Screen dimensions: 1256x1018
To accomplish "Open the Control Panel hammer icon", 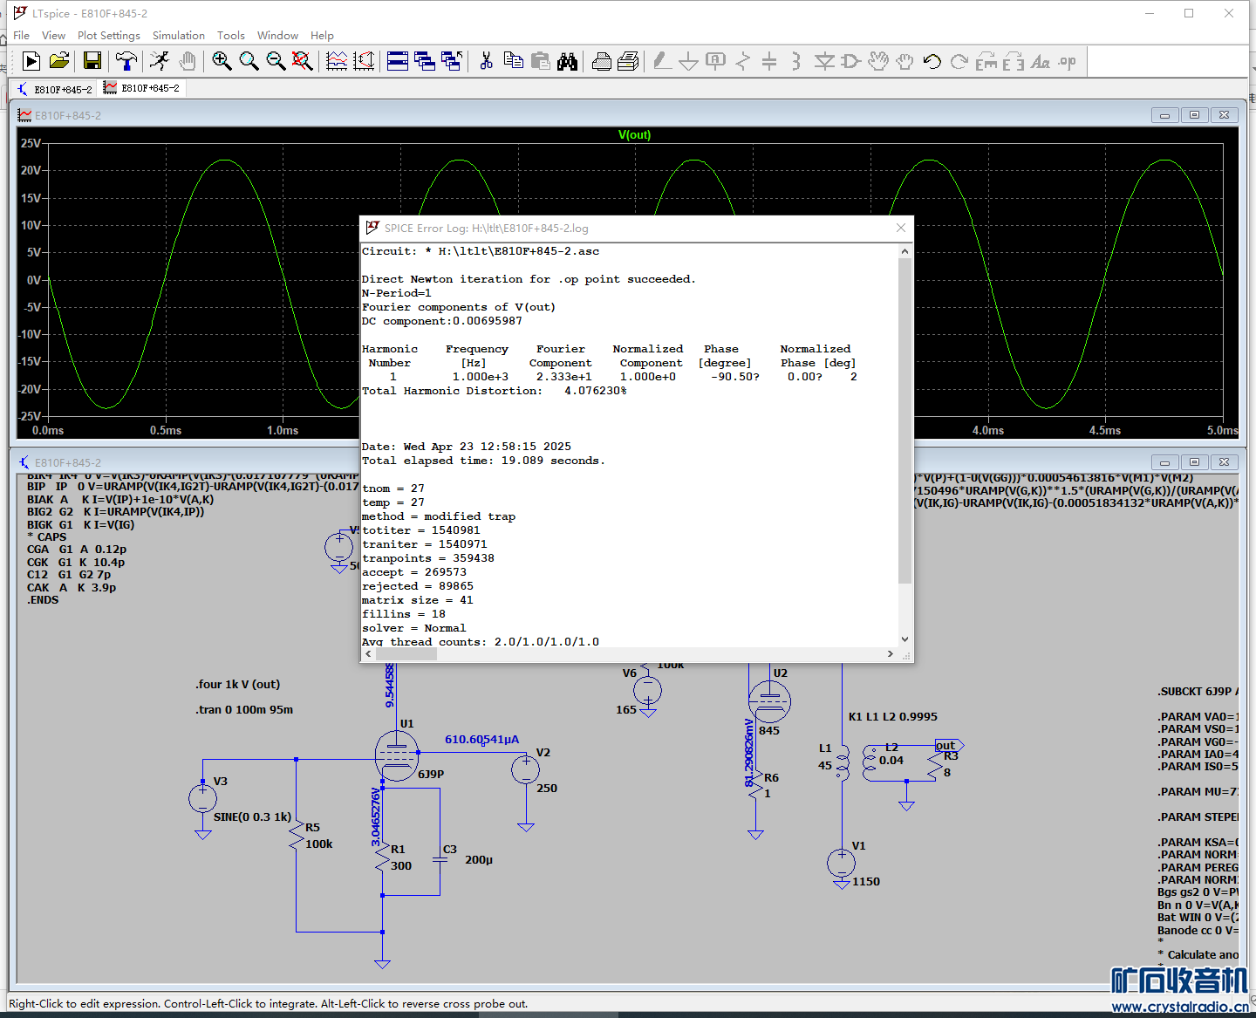I will [x=126, y=61].
